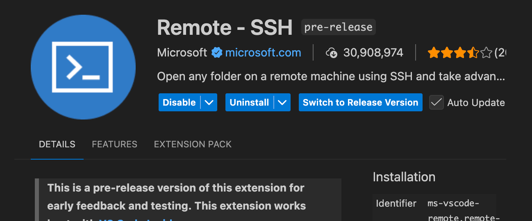Click the empty fifth rating star
Screen dimensions: 532x221
[x=486, y=53]
